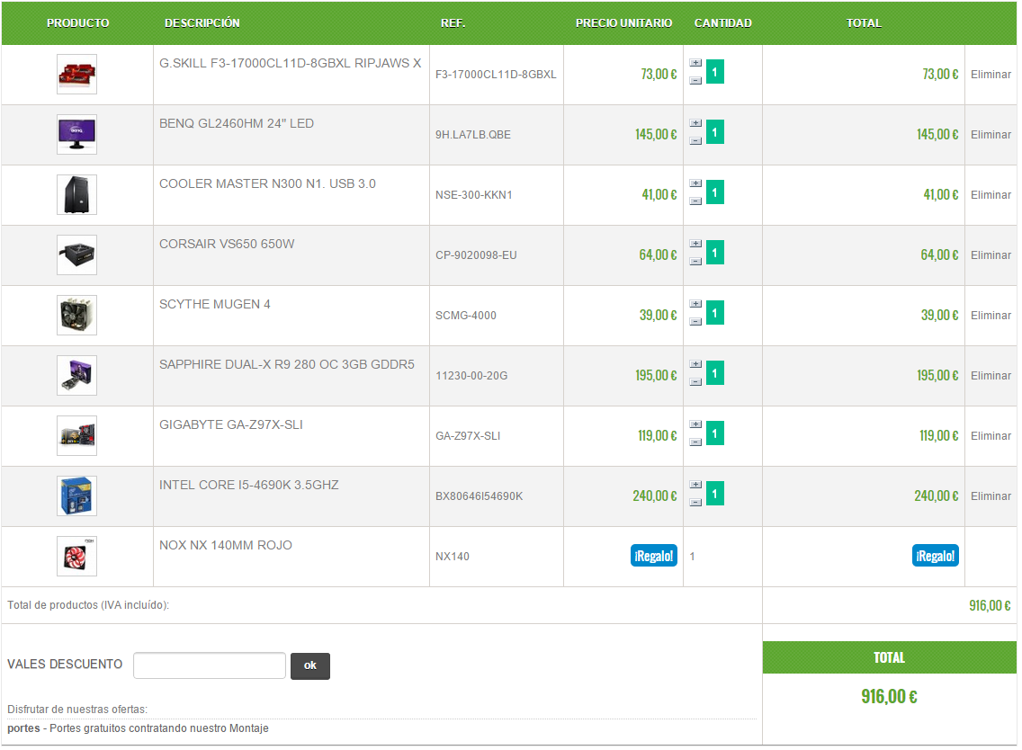Viewport: 1022px width, 750px height.
Task: Remove Cooler Master N300 with Eliminar
Action: pos(991,195)
